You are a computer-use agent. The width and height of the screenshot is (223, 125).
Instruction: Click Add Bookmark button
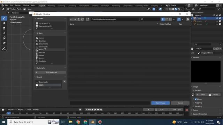50,72
